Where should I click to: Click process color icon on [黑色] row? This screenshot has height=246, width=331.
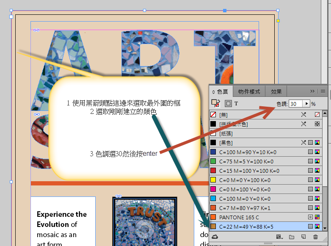click(x=310, y=142)
